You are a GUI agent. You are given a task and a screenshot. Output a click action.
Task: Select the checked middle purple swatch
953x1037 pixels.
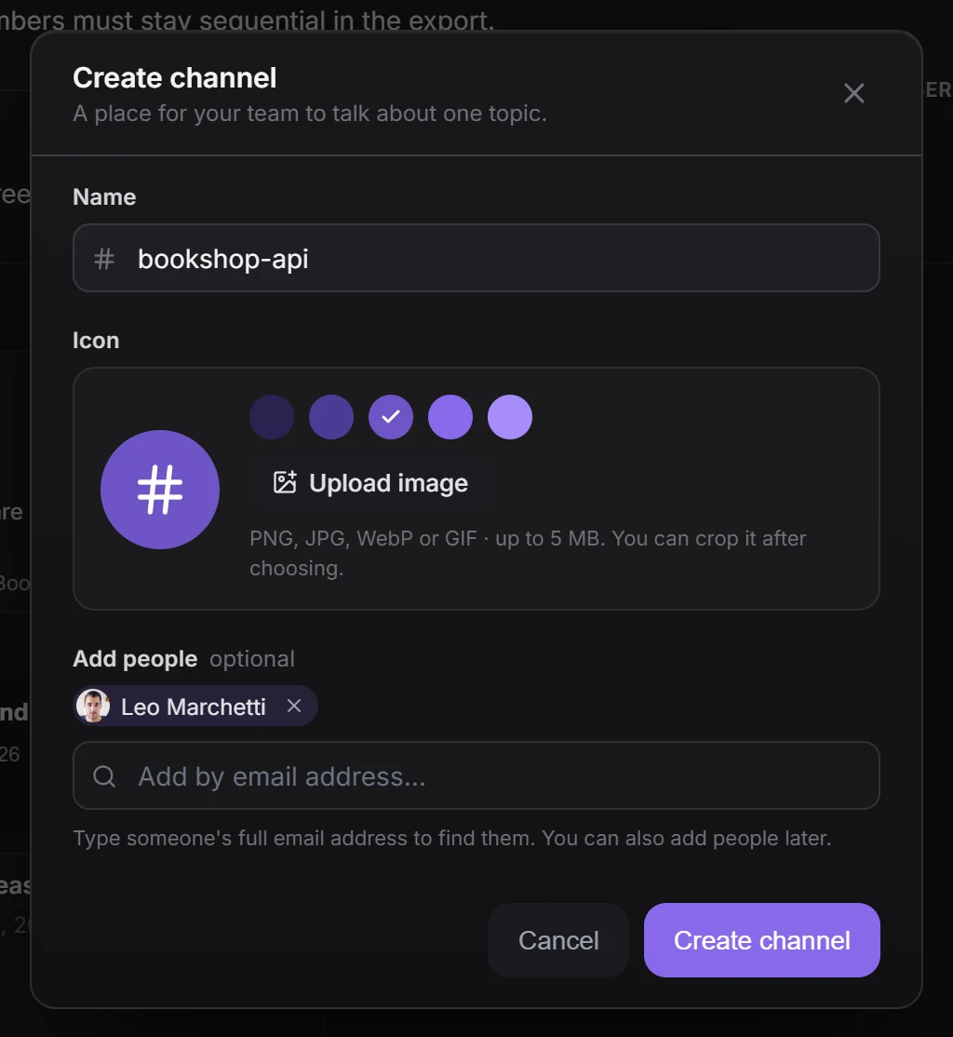click(x=391, y=417)
